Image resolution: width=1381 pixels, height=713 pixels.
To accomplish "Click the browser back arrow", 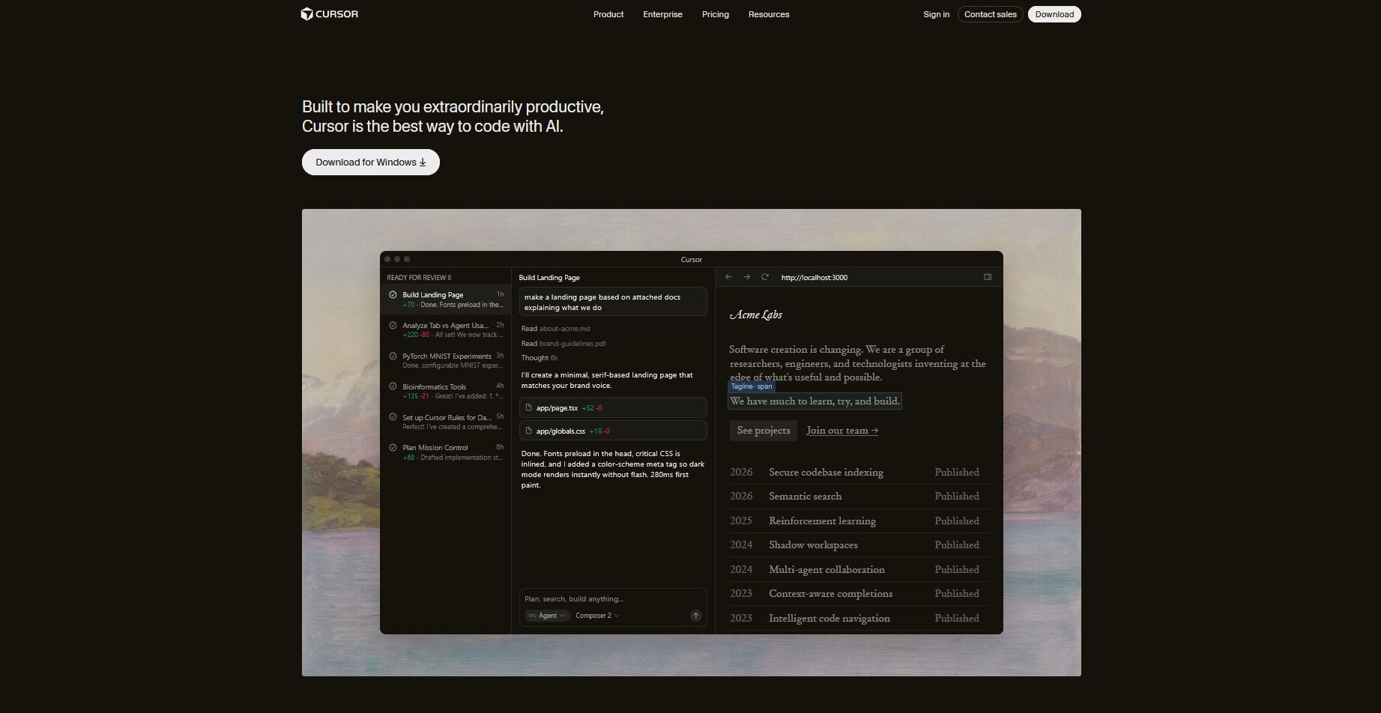I will click(728, 277).
